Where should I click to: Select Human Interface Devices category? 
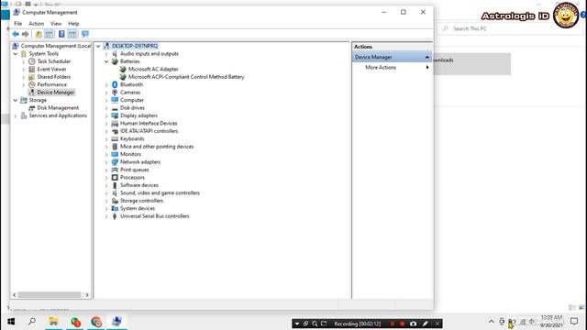(149, 123)
